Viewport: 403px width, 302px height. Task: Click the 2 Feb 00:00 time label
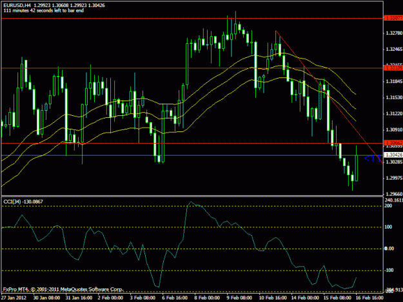pyautogui.click(x=110, y=297)
